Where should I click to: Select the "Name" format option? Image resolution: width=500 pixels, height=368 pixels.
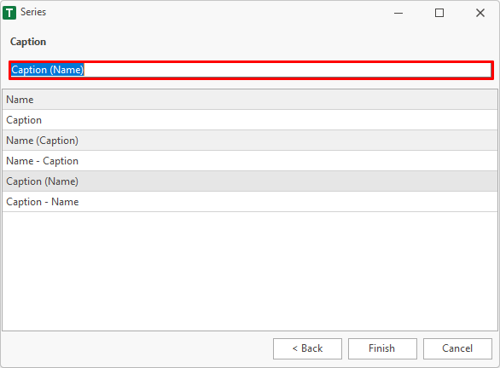click(250, 100)
